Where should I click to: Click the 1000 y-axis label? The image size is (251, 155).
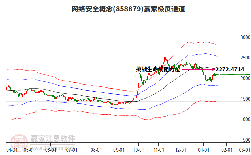245,120
